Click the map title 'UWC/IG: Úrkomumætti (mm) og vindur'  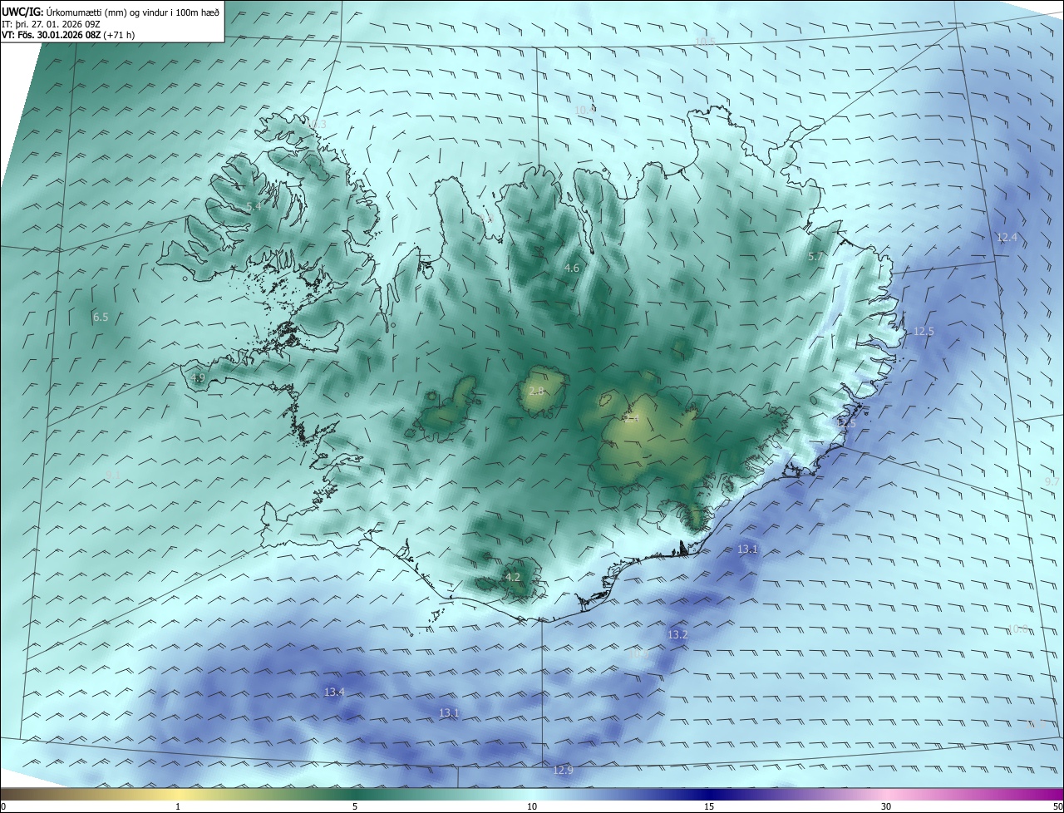click(x=111, y=12)
